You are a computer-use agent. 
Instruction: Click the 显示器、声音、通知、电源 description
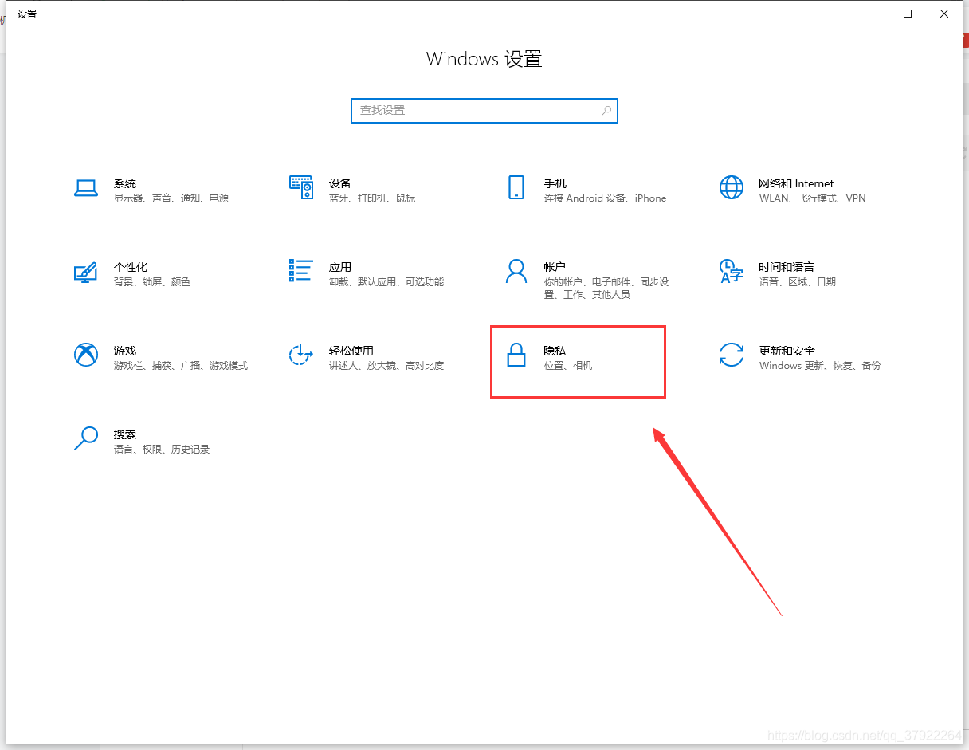[x=171, y=198]
